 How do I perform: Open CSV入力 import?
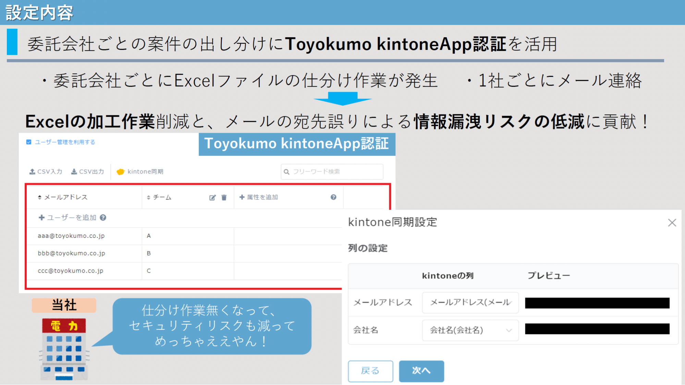(46, 171)
